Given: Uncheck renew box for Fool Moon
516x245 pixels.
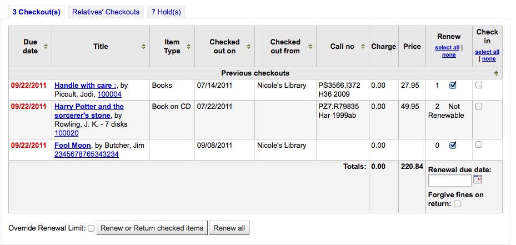Looking at the screenshot, I should click(x=453, y=145).
